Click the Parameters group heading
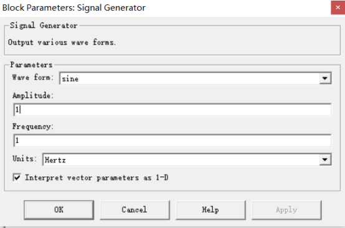This screenshot has height=228, width=345. point(31,65)
